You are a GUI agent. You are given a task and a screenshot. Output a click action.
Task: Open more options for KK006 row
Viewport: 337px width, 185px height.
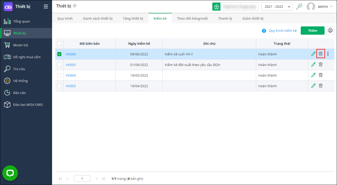click(328, 54)
